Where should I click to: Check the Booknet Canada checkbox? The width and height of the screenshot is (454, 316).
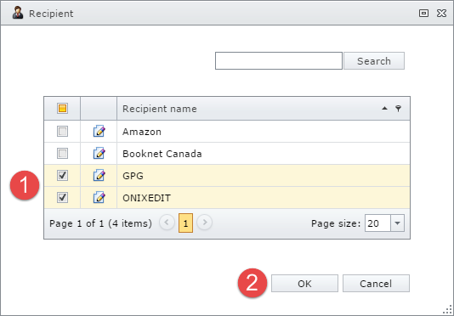click(62, 153)
